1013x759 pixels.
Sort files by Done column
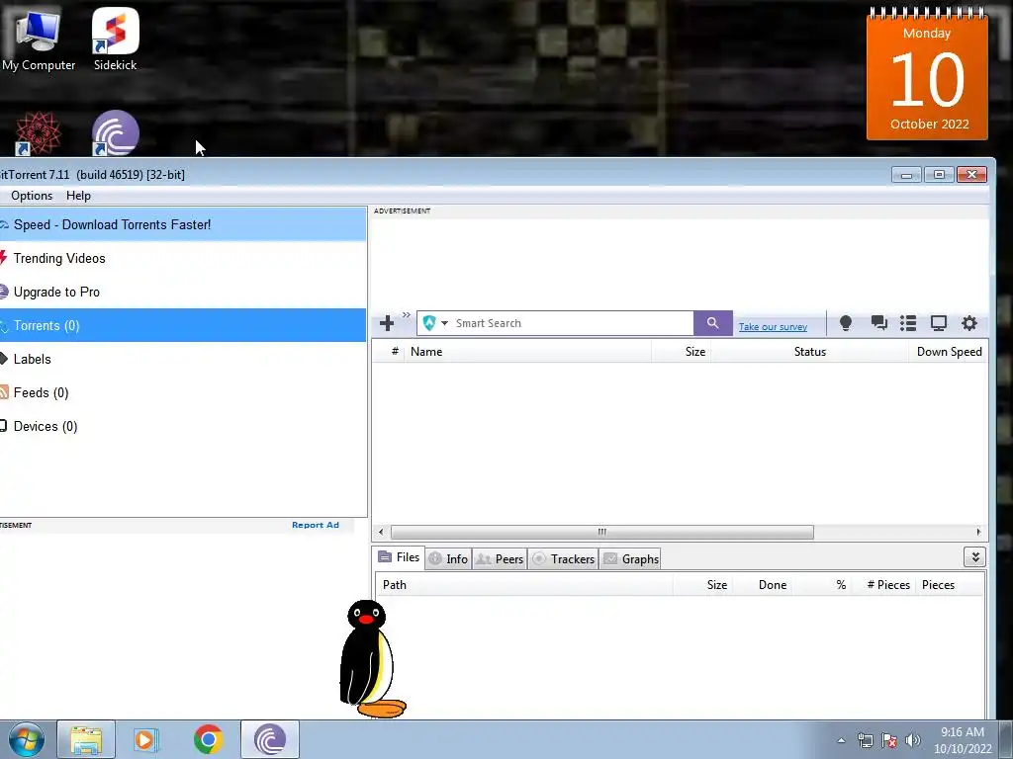click(x=763, y=585)
